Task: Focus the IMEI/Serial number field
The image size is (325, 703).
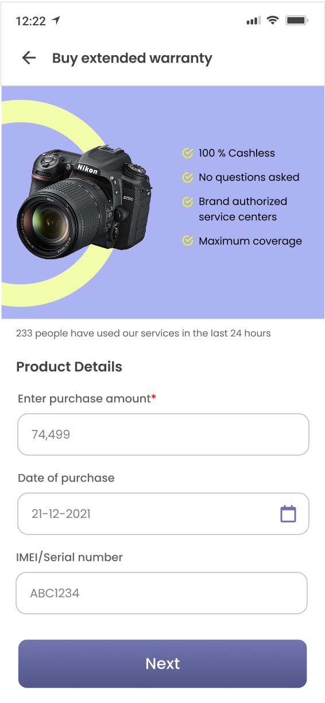Action: click(161, 593)
